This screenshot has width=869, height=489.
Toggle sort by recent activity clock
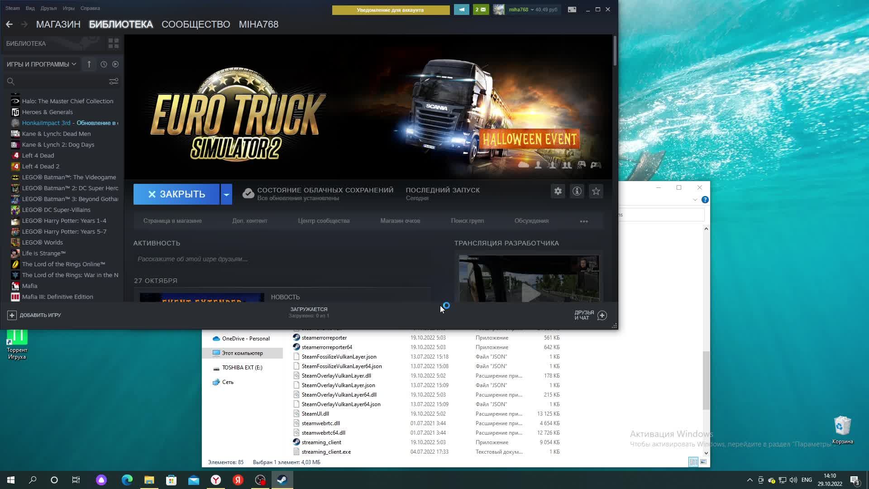(x=104, y=64)
